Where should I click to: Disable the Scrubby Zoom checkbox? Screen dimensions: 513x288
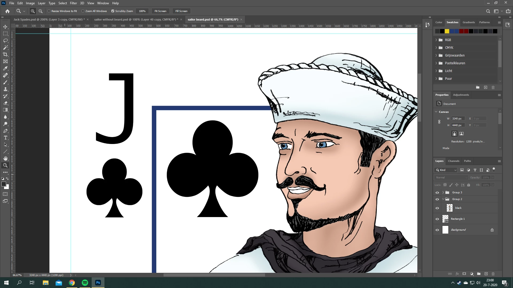coord(113,11)
